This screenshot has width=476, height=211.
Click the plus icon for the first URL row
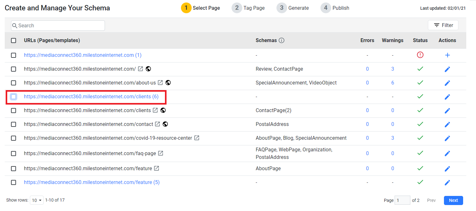447,55
